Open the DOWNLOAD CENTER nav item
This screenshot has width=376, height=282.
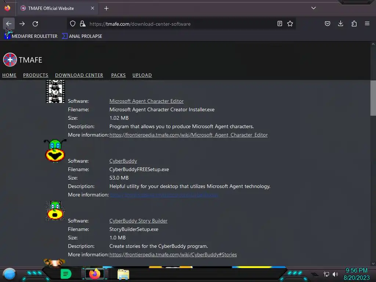pos(79,75)
